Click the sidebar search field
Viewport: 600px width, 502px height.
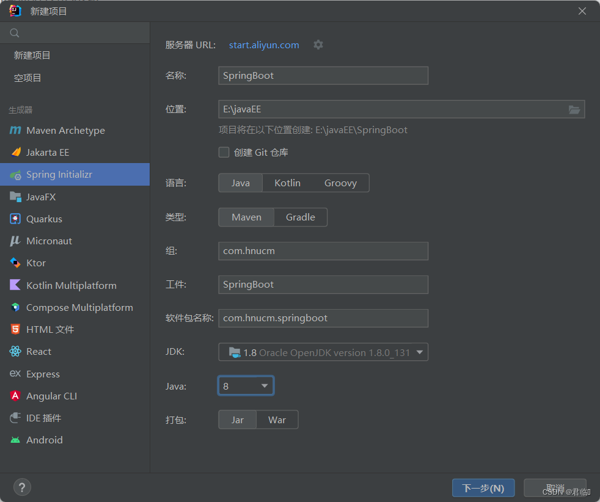click(x=75, y=33)
